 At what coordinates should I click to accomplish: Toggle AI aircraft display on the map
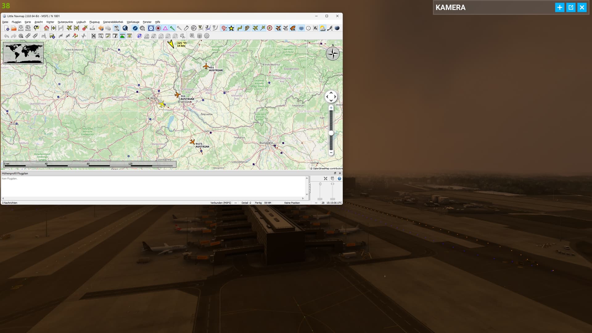pos(278,28)
